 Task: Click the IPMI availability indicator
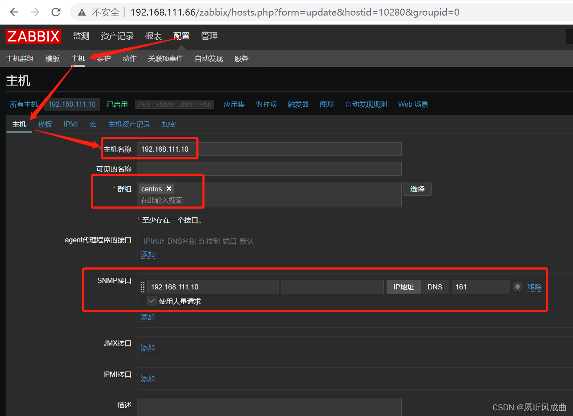pos(205,105)
